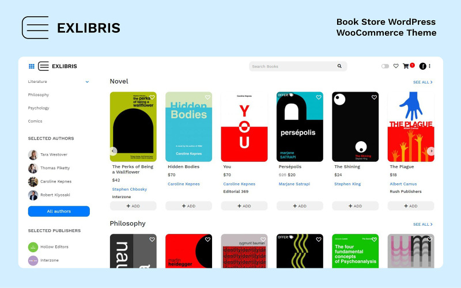
Task: Open the shopping cart icon
Action: pos(406,66)
